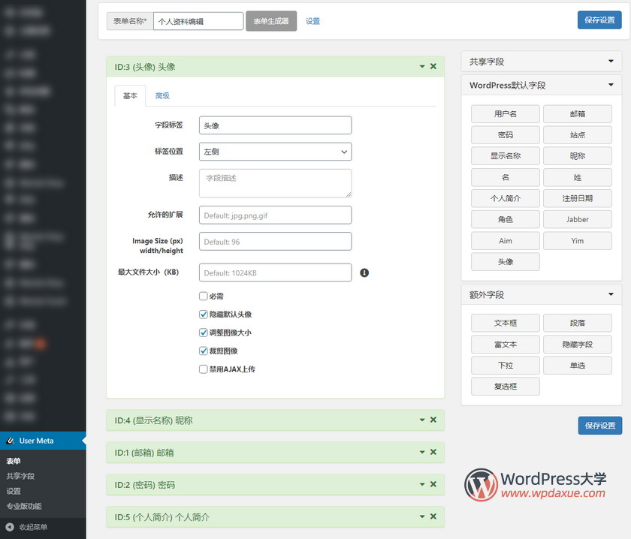Switch to the 高级 tab
Viewport: 631px width, 539px height.
pyautogui.click(x=162, y=96)
